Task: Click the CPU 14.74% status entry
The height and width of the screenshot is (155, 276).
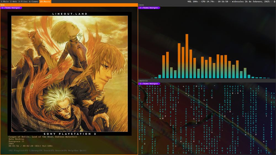Action: pos(208,1)
